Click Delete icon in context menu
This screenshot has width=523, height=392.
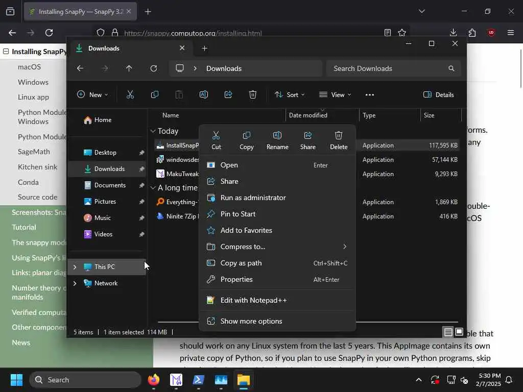tap(339, 135)
